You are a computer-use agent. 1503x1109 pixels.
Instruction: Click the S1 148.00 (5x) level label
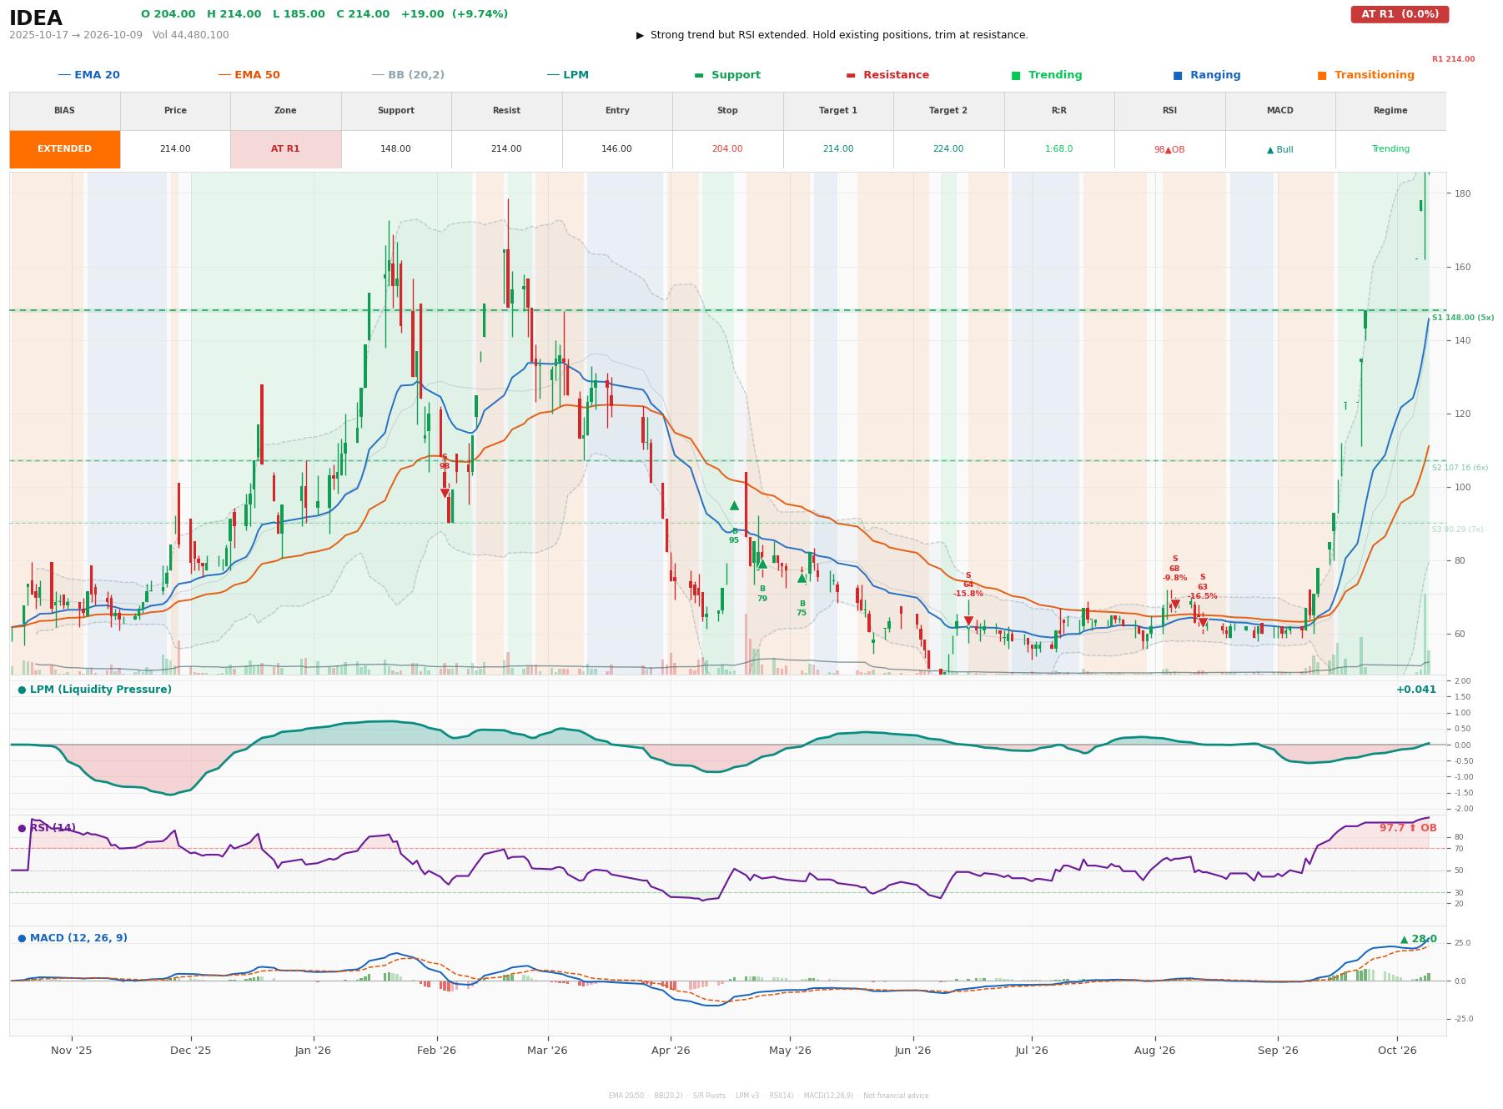[x=1463, y=318]
